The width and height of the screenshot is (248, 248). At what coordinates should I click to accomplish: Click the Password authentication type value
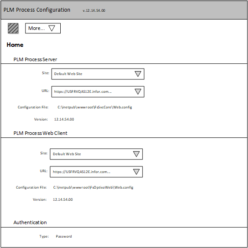[64, 236]
